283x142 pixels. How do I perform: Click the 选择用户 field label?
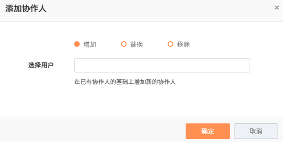point(41,65)
